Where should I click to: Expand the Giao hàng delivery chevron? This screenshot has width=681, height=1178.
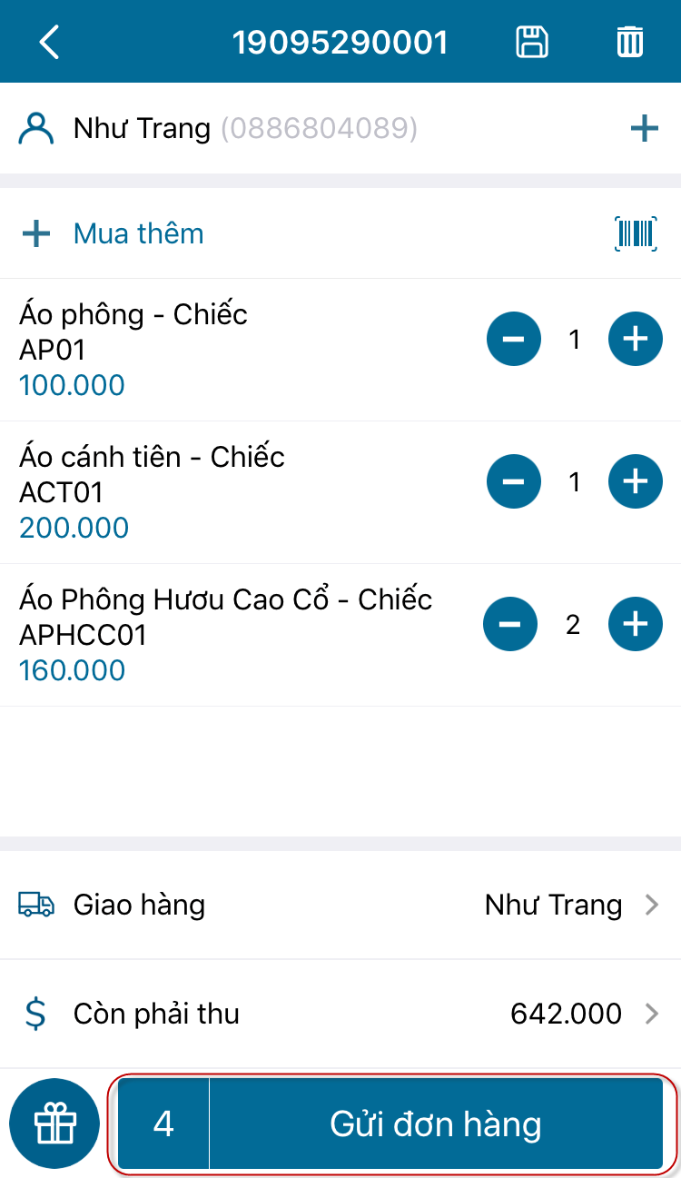651,905
